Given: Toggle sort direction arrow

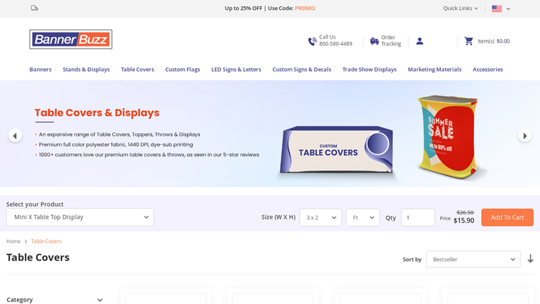Looking at the screenshot, I should tap(531, 259).
